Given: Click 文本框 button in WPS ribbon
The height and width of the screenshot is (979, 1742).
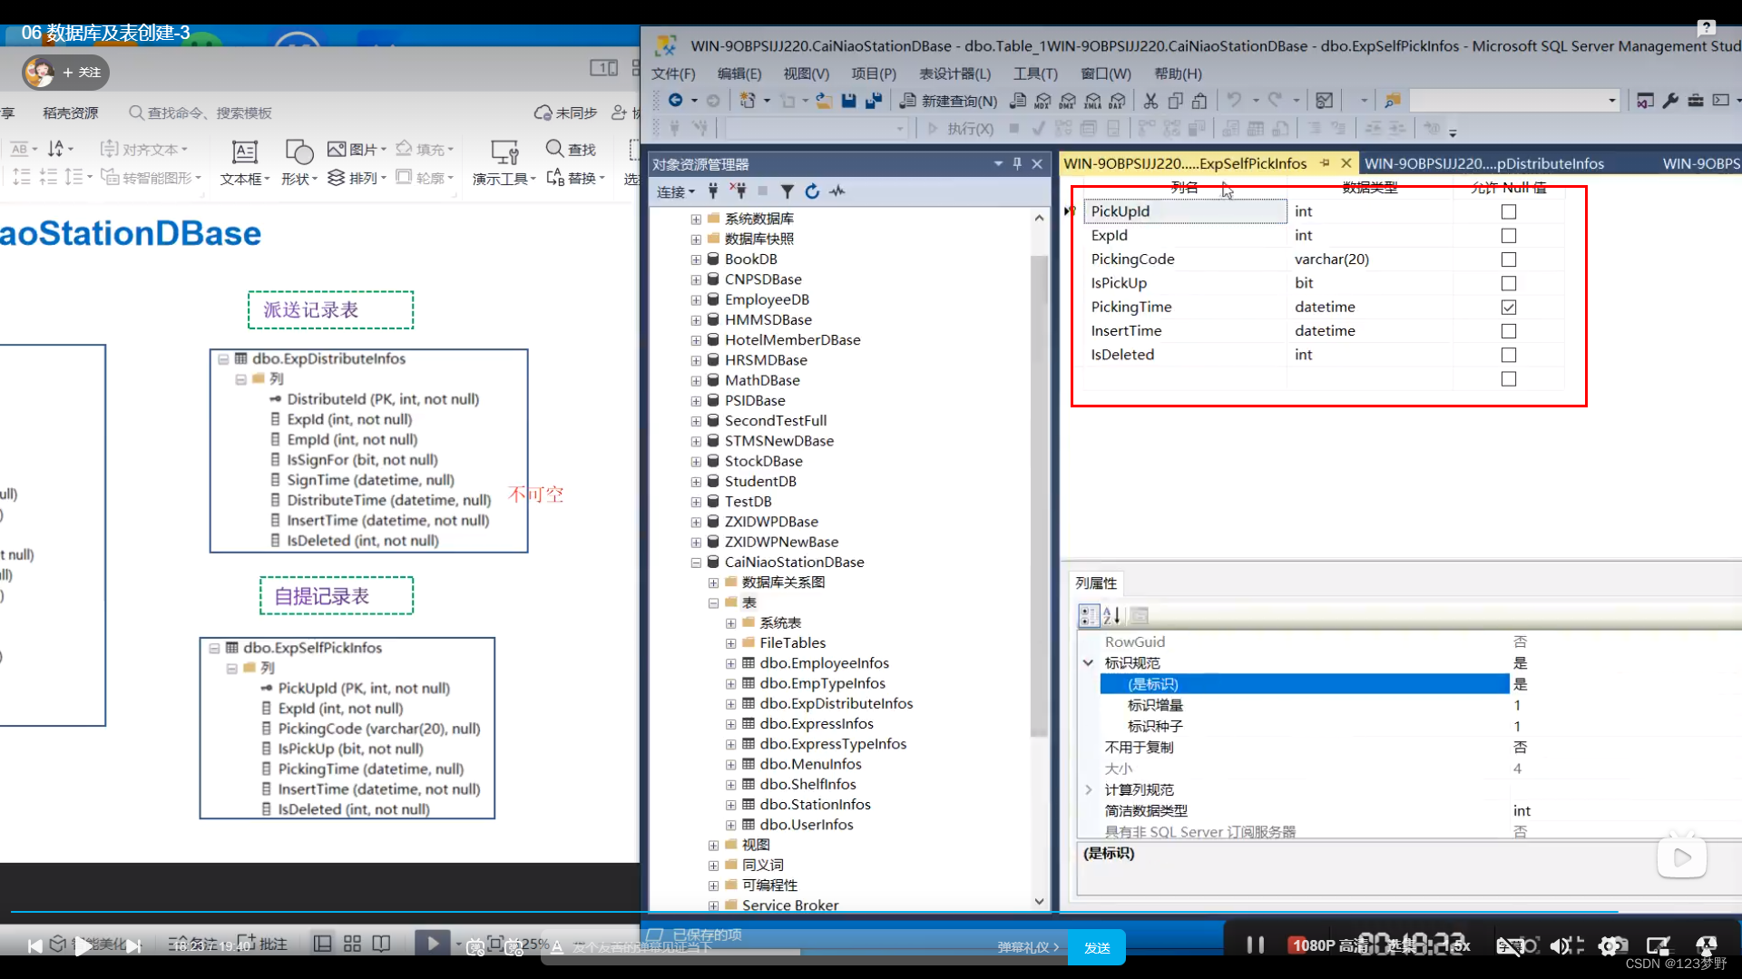Looking at the screenshot, I should coord(244,162).
